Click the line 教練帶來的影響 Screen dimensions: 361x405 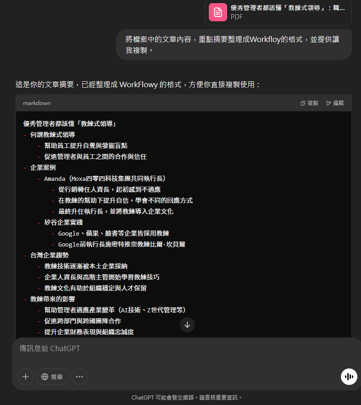click(x=53, y=299)
